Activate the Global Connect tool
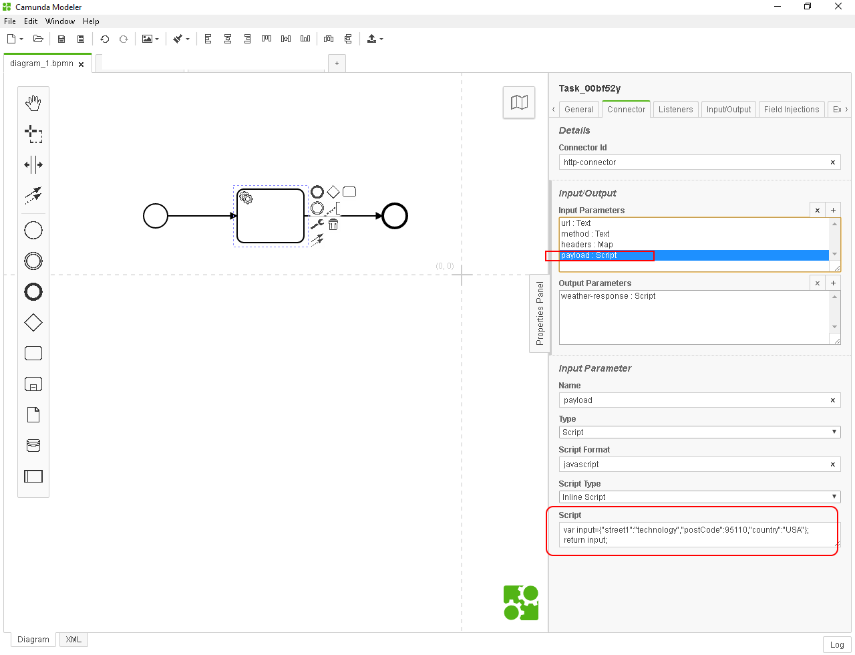The image size is (855, 655). click(x=33, y=195)
